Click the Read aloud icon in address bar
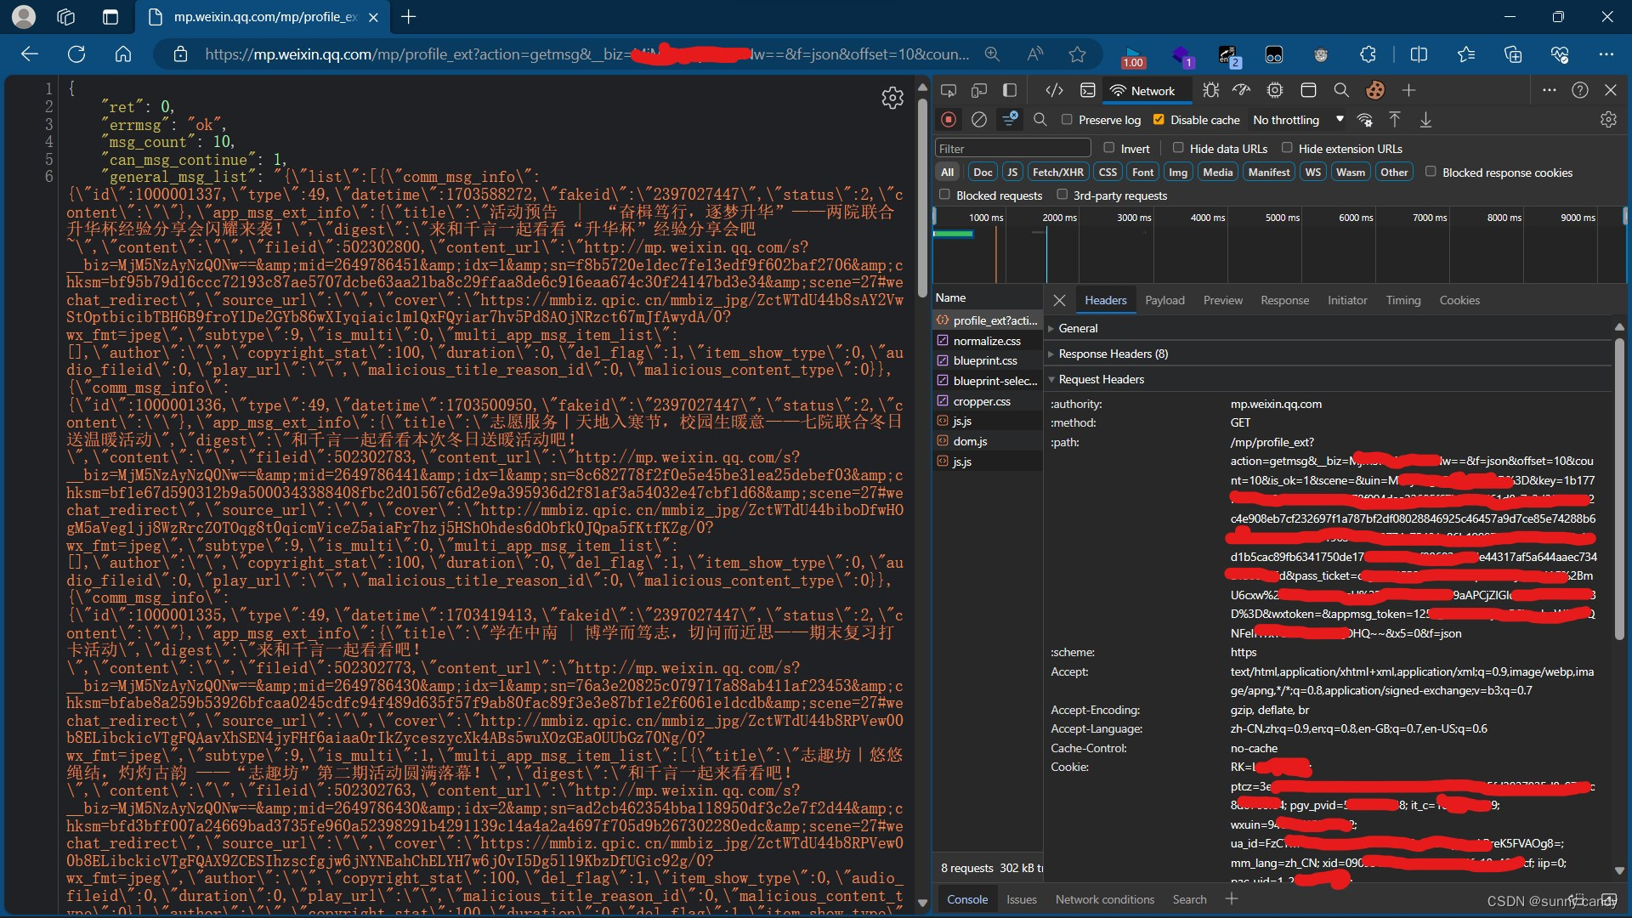Viewport: 1632px width, 918px height. (1034, 54)
